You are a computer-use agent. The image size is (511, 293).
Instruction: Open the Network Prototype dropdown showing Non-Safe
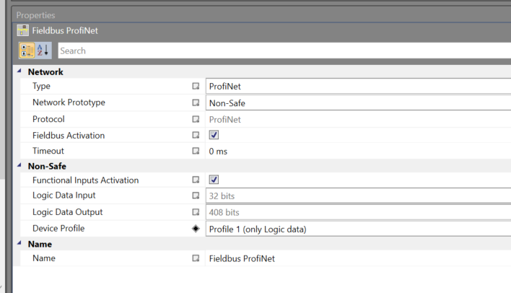358,103
